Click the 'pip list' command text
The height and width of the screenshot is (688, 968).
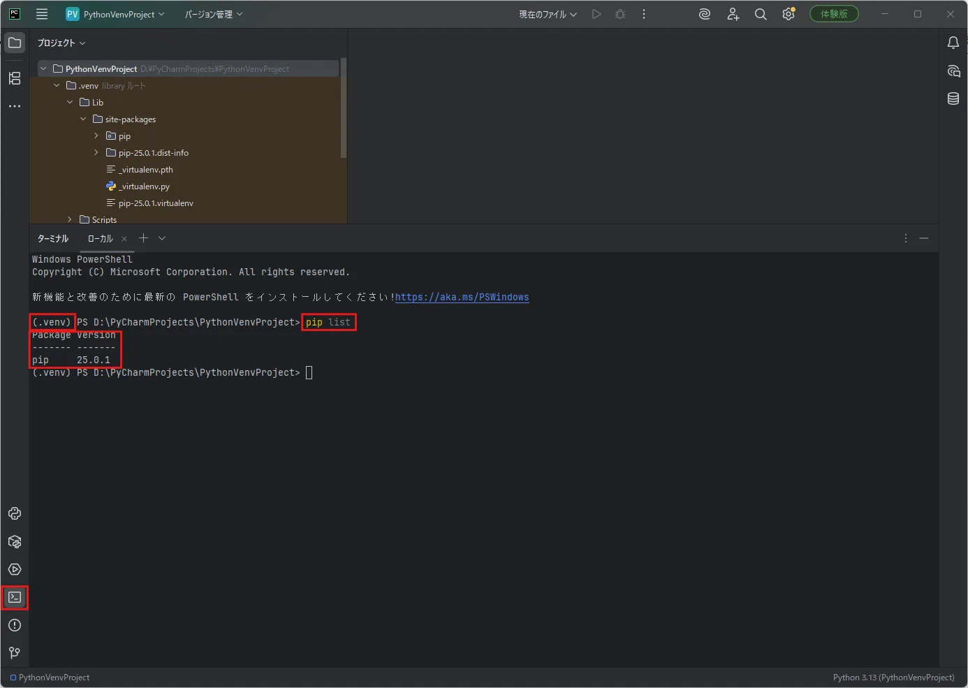coord(328,322)
